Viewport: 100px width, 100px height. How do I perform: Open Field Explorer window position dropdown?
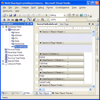coord(25,24)
